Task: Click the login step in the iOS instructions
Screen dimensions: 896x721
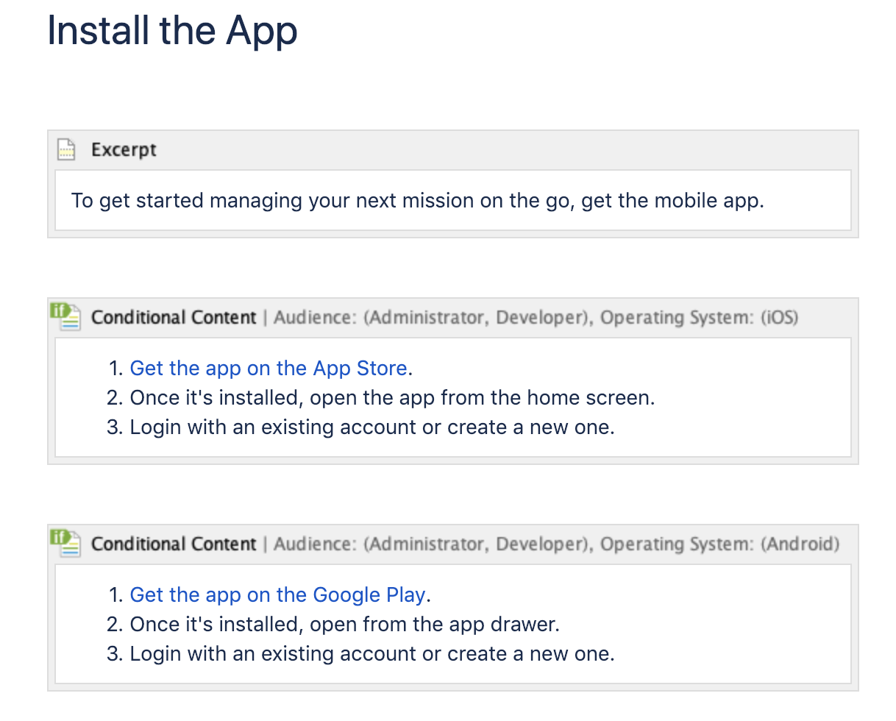Action: [x=371, y=427]
